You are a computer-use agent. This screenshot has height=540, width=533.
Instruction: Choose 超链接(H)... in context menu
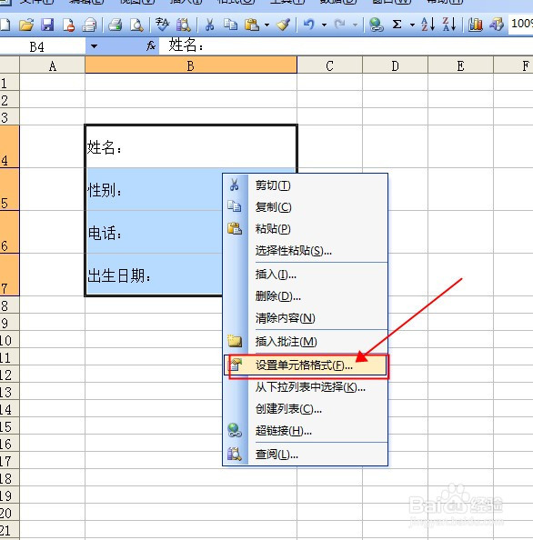[x=306, y=431]
